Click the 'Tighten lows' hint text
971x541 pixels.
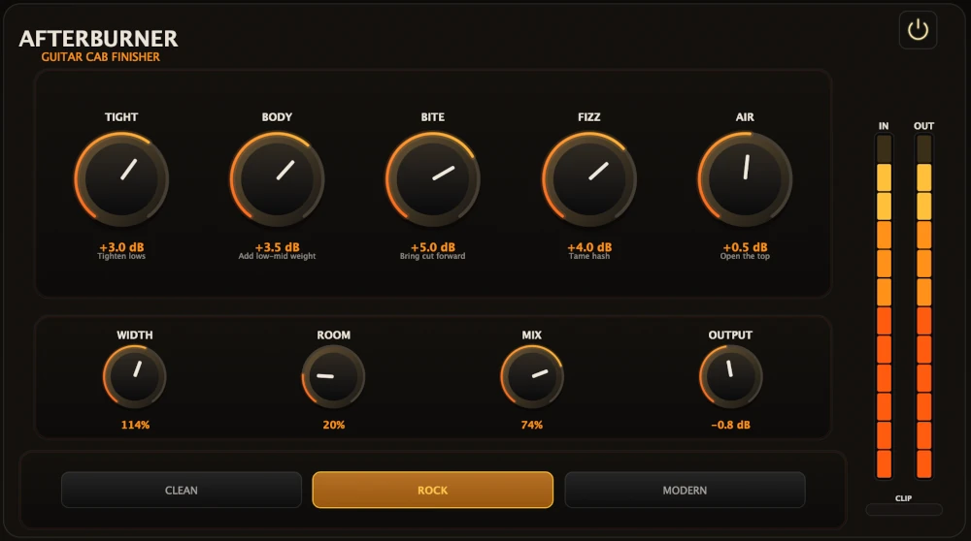tap(121, 256)
